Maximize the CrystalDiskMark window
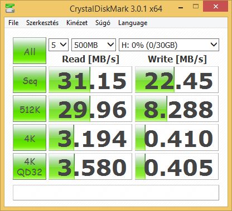This screenshot has height=211, width=232. (x=196, y=7)
